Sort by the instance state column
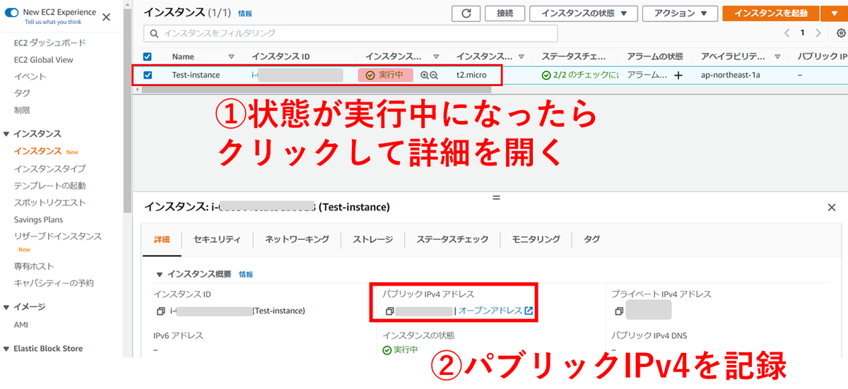The width and height of the screenshot is (848, 389). 436,56
